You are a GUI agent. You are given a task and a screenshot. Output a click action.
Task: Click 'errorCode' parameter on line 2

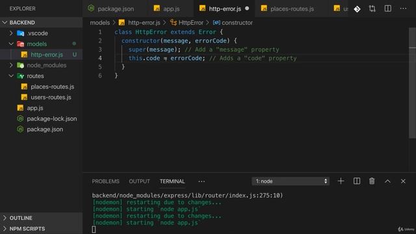[211, 40]
